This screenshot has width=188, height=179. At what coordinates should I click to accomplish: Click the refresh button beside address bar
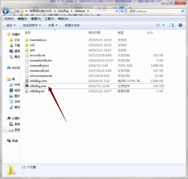[122, 11]
